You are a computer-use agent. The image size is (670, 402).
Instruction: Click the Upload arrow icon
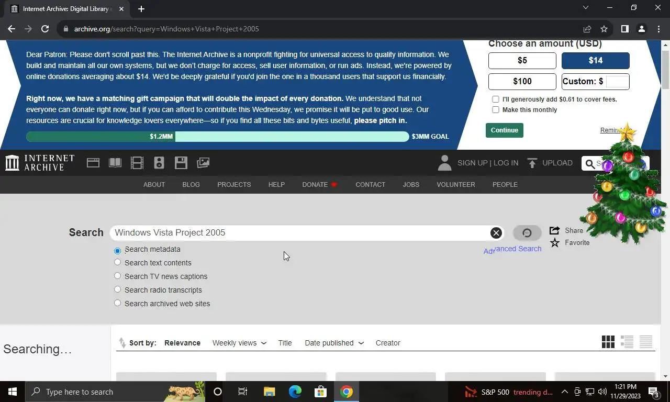[x=532, y=163]
